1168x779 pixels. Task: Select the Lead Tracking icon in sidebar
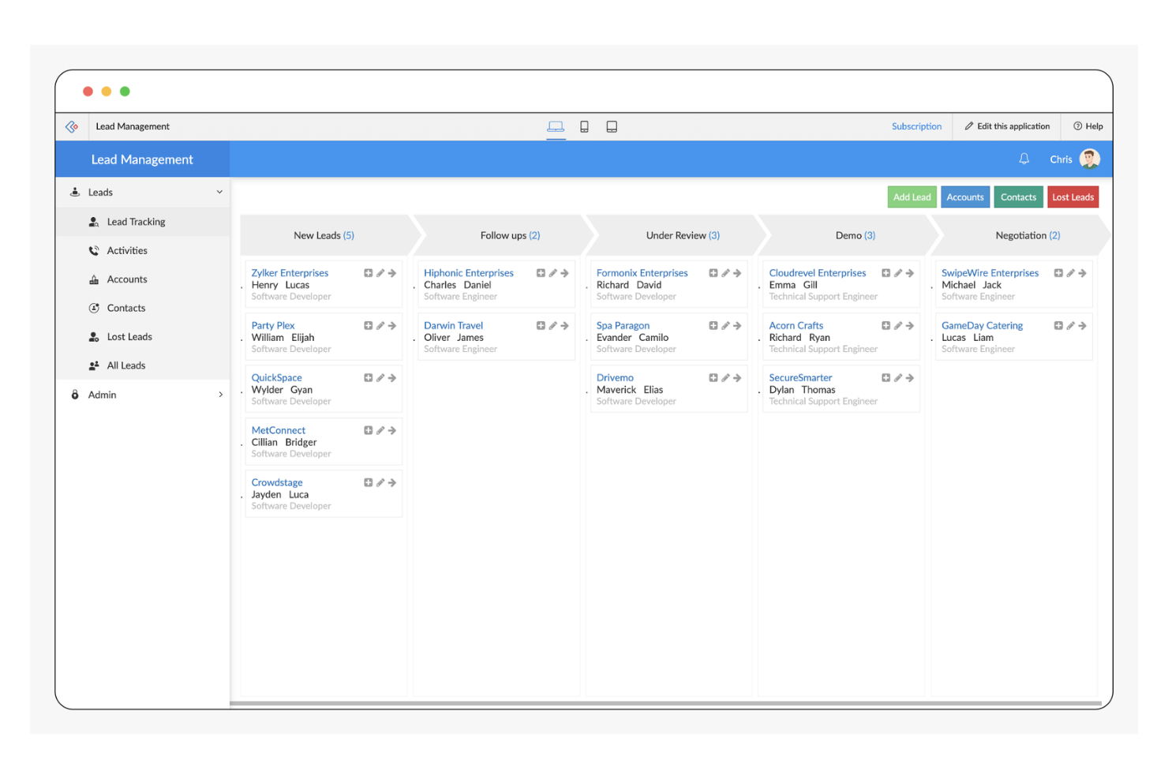click(x=94, y=222)
